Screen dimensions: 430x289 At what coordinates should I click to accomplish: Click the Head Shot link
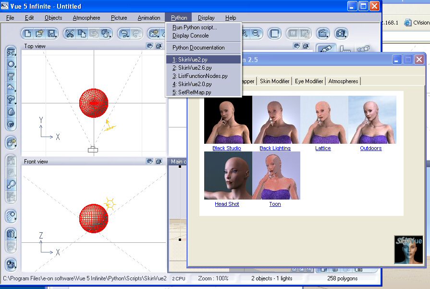[227, 204]
